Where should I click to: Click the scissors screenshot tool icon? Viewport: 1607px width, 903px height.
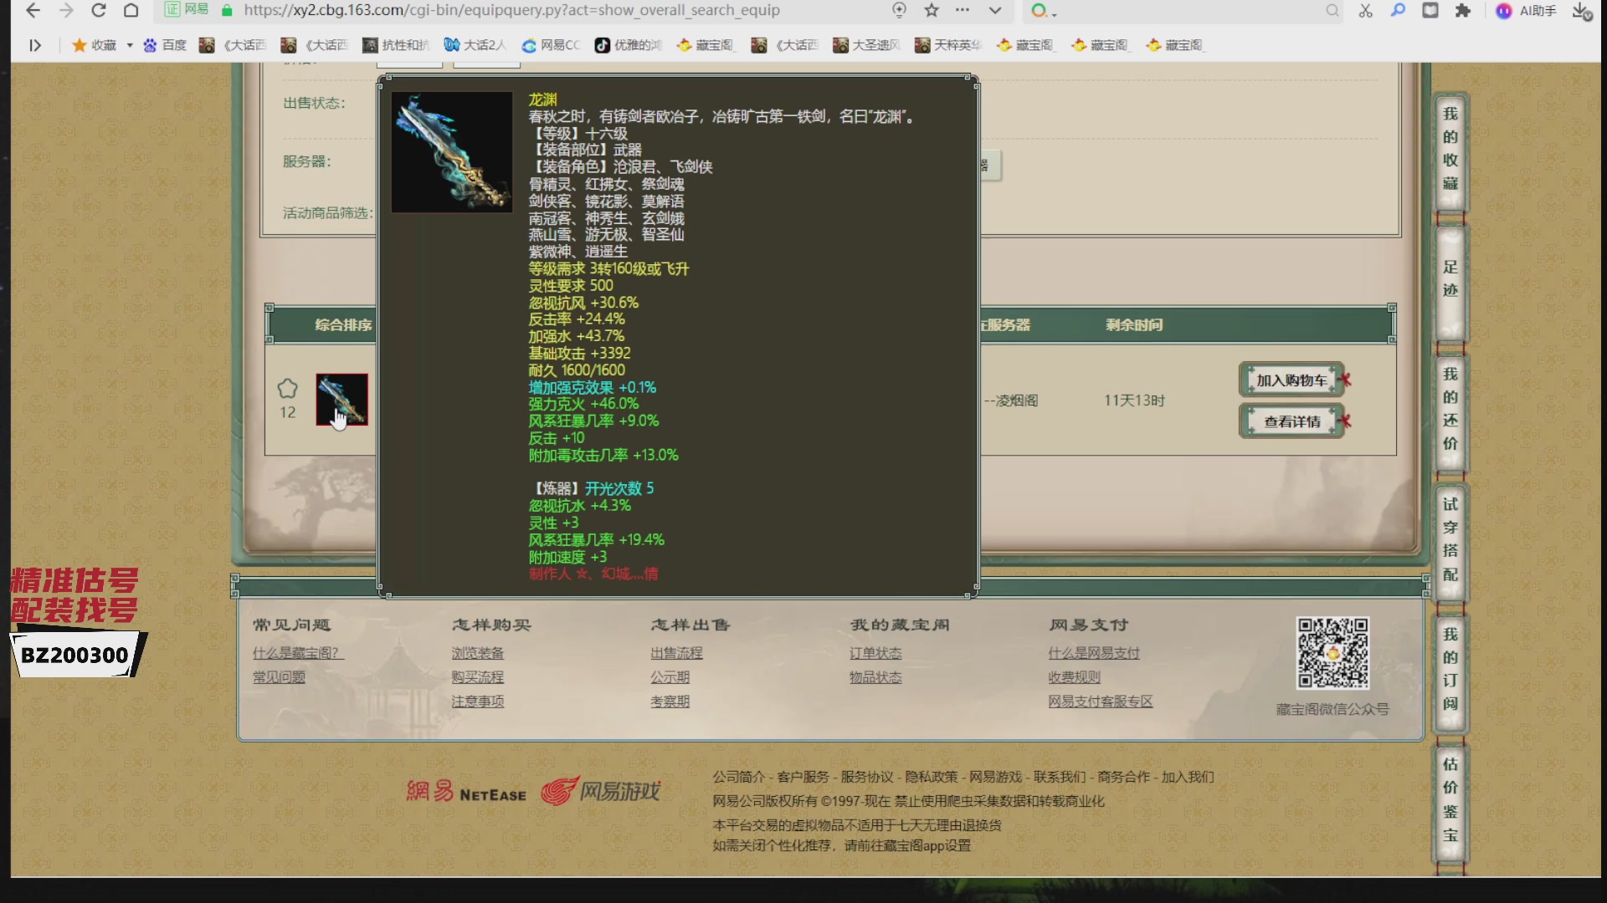coord(1366,11)
